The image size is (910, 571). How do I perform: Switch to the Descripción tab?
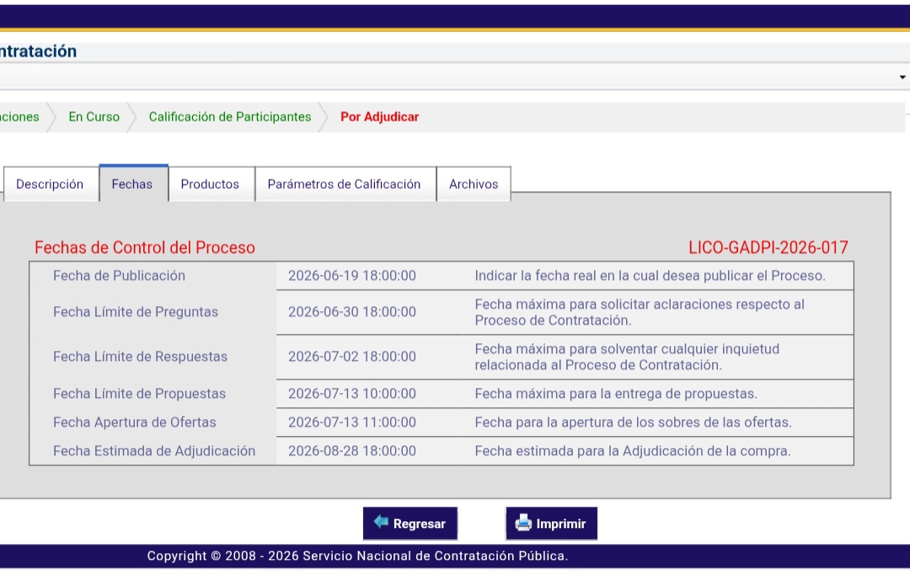click(50, 184)
